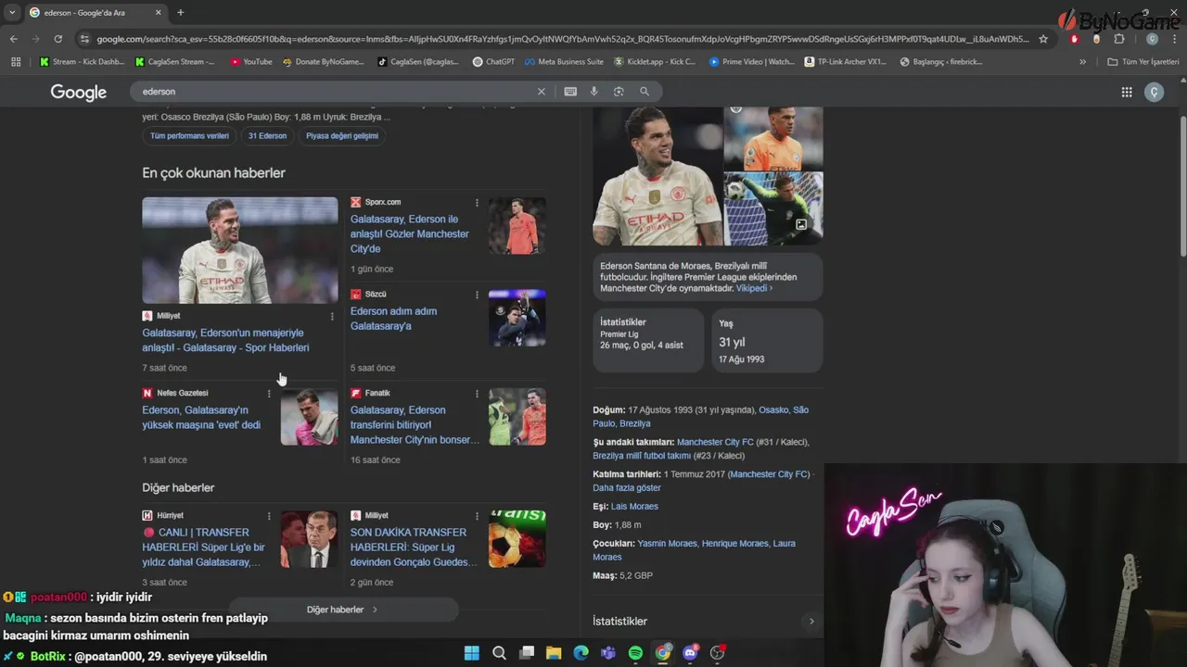The width and height of the screenshot is (1187, 667).
Task: Click the browser address bar
Action: pyautogui.click(x=561, y=39)
